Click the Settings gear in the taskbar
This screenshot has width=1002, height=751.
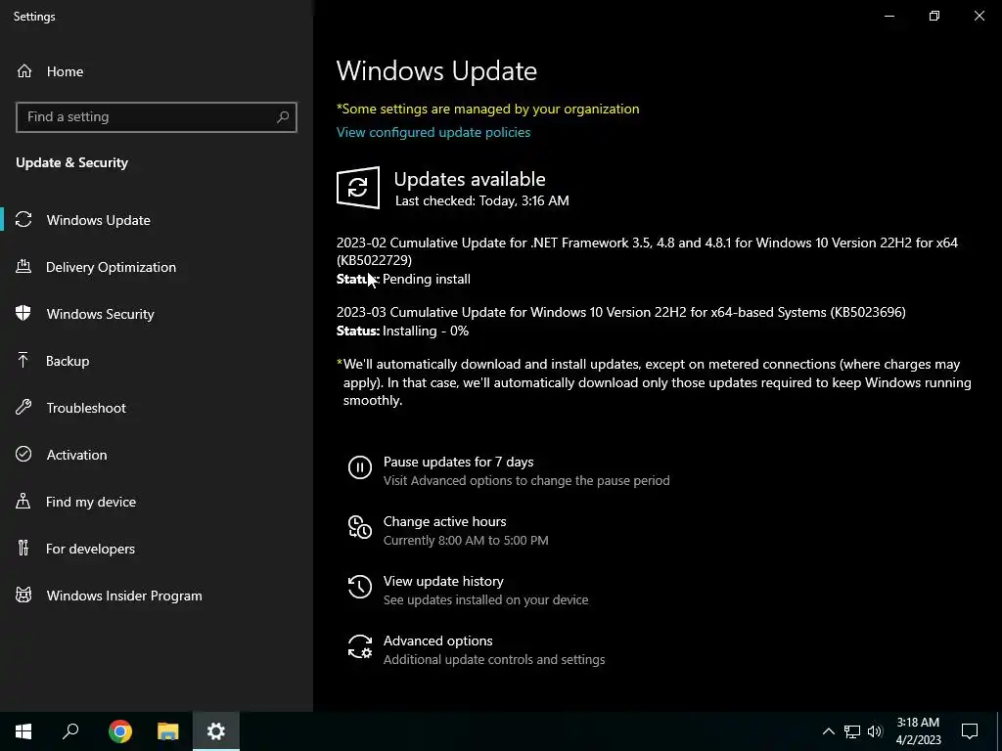(x=216, y=731)
